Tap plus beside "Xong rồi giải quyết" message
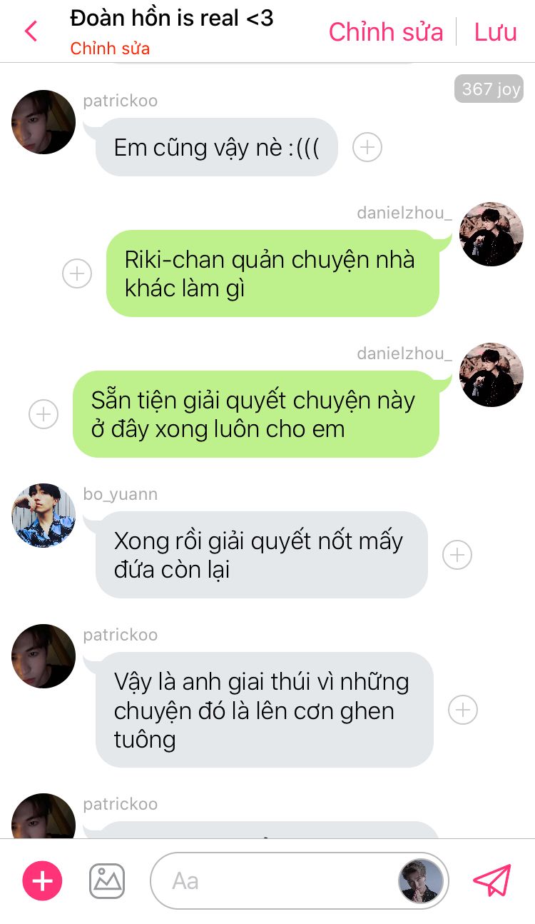This screenshot has width=535, height=924. tap(457, 555)
